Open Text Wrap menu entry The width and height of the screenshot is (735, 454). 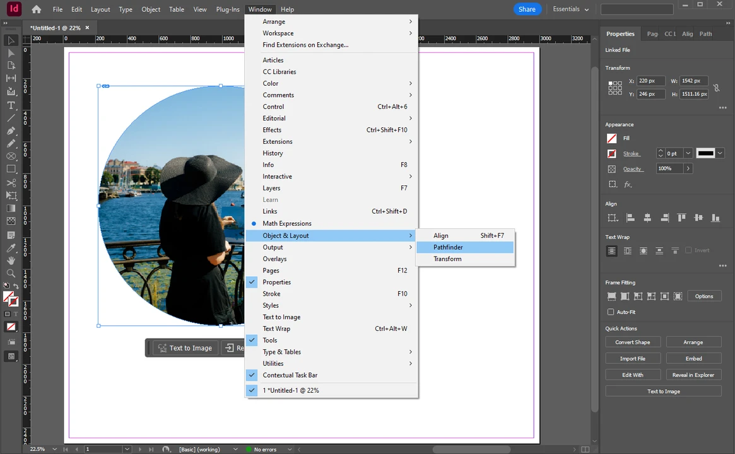331,329
